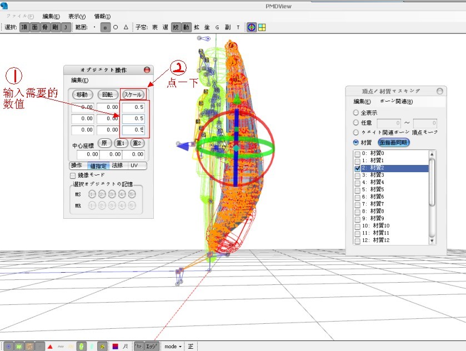Viewport: 466px width, 351px height.
Task: Toggle bone selection using the 骨 button
Action: point(44,27)
